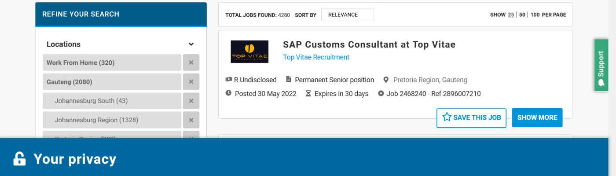Remove the Johannesburg South filter
Image resolution: width=616 pixels, height=176 pixels.
click(191, 101)
